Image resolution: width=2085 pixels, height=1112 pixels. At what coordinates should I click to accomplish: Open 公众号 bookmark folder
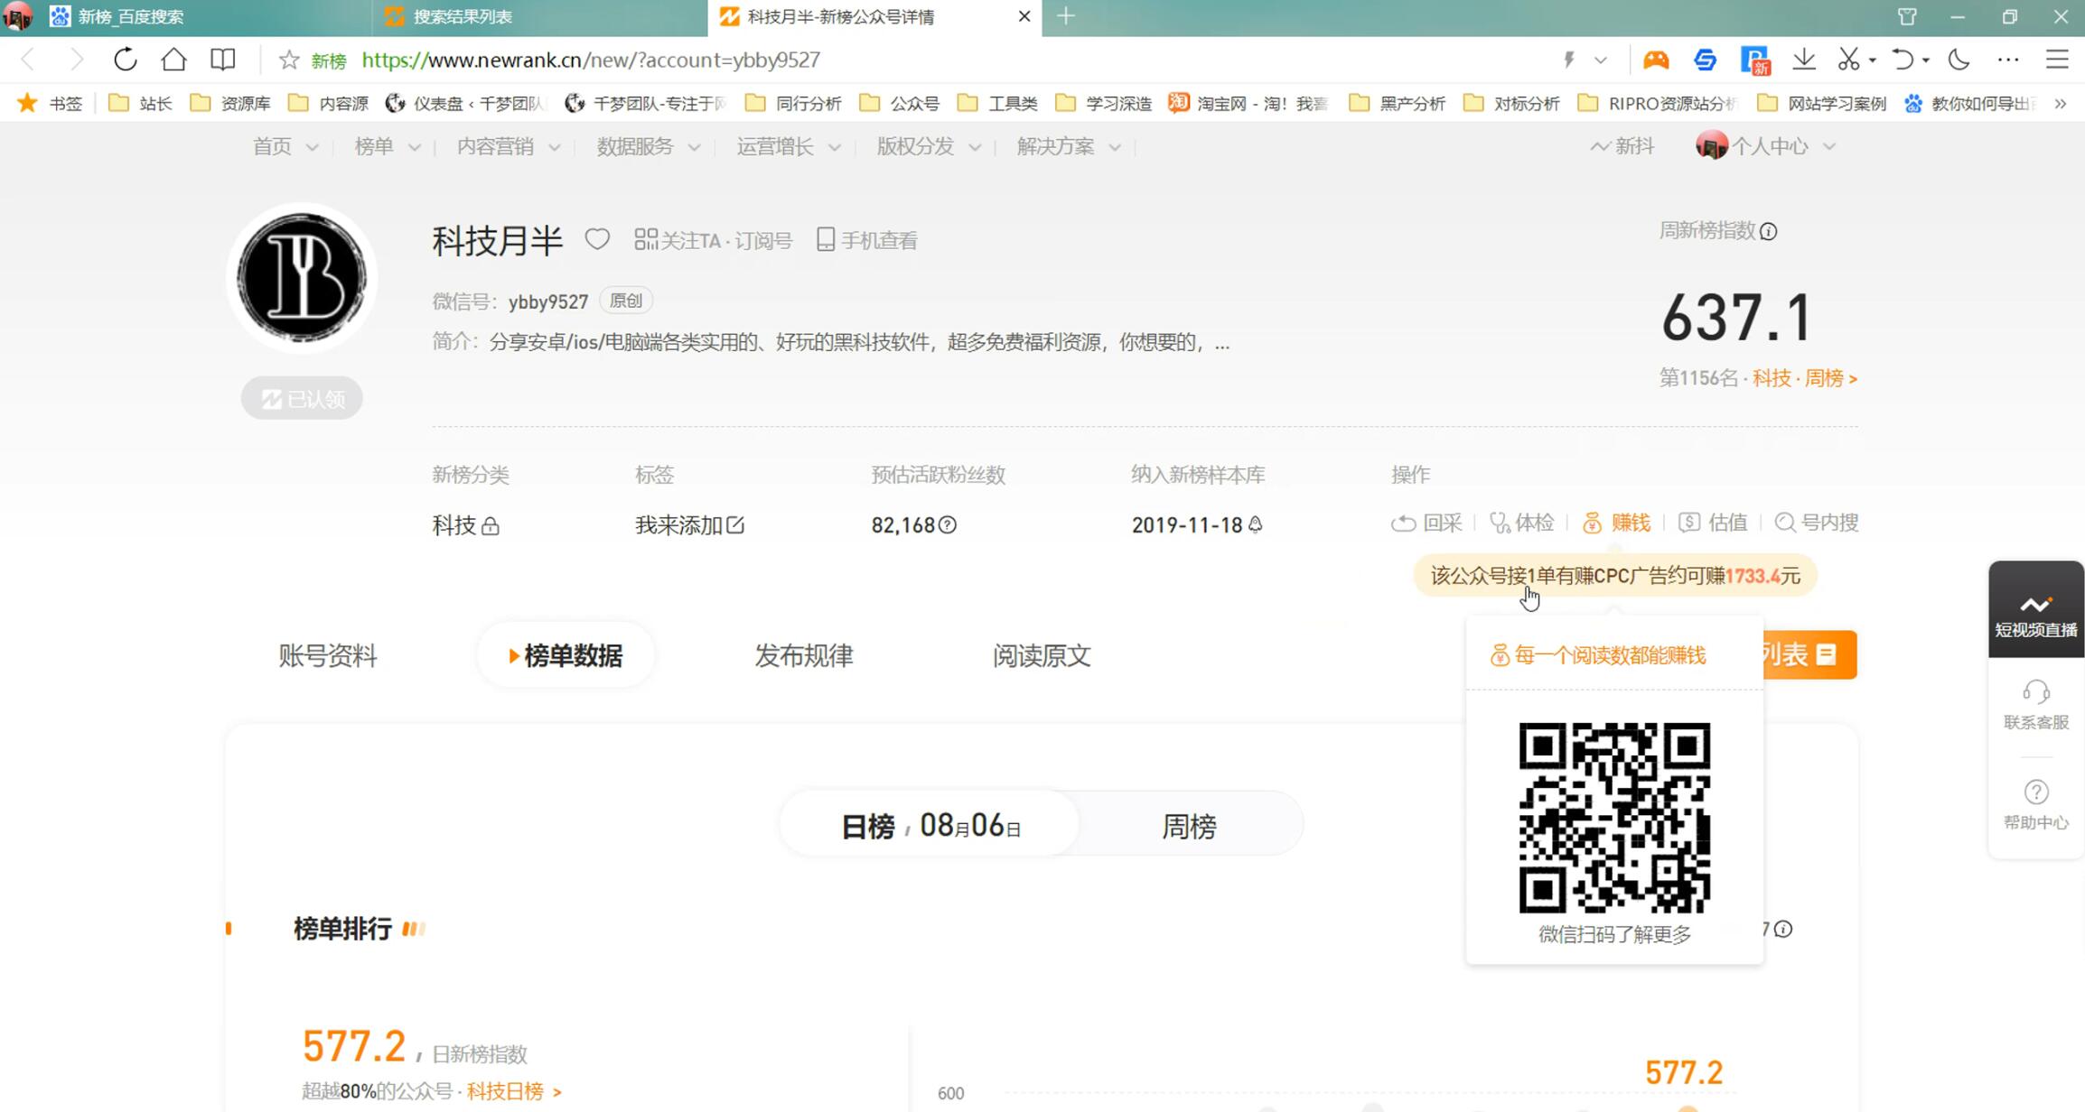point(900,104)
